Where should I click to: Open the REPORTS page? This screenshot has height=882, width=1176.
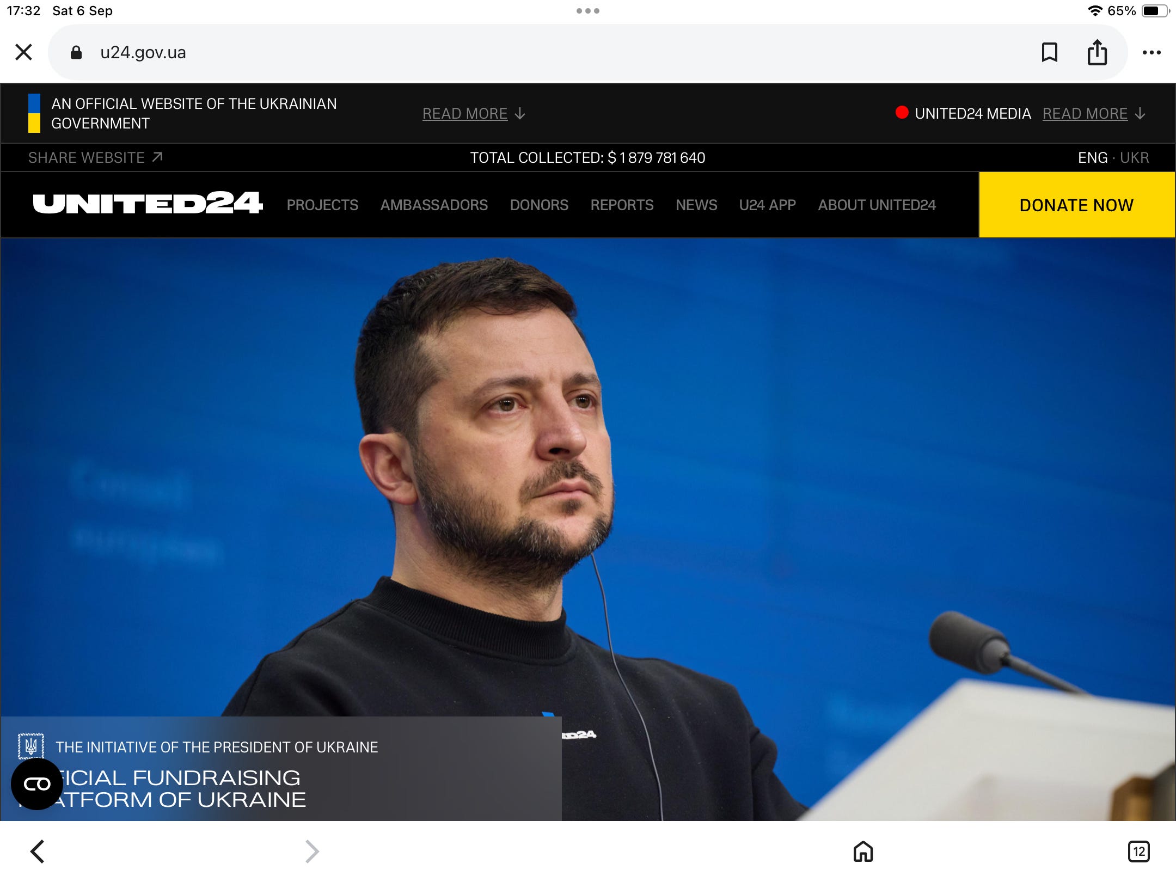622,205
